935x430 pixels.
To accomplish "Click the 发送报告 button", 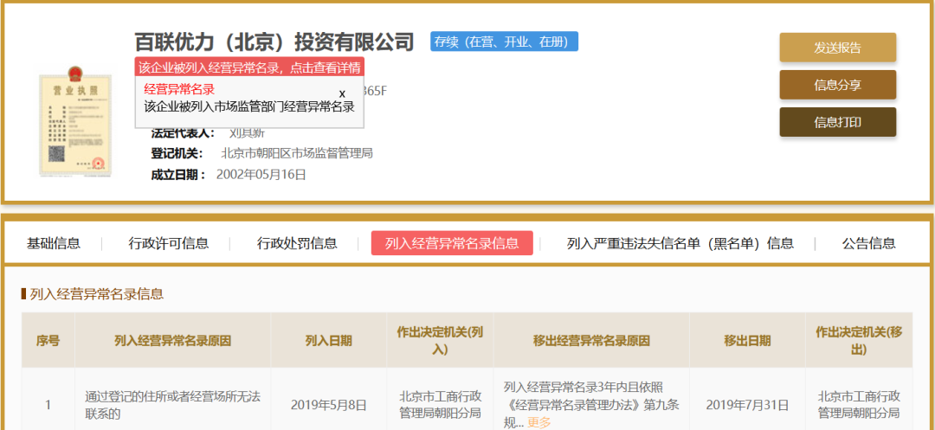I will [x=838, y=48].
